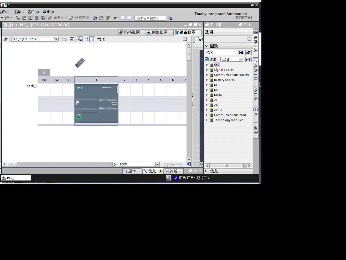Click the PLC_1 editor bar button
The height and width of the screenshot is (260, 346).
[16, 178]
